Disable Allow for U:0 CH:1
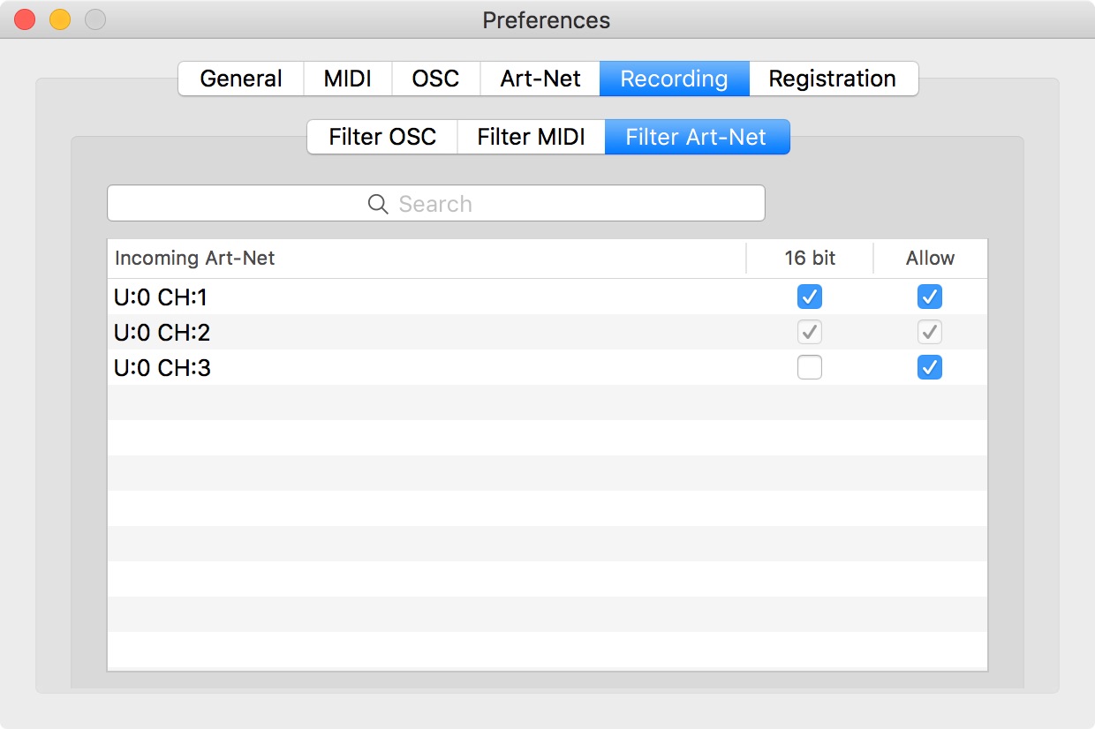The image size is (1095, 729). 930,297
